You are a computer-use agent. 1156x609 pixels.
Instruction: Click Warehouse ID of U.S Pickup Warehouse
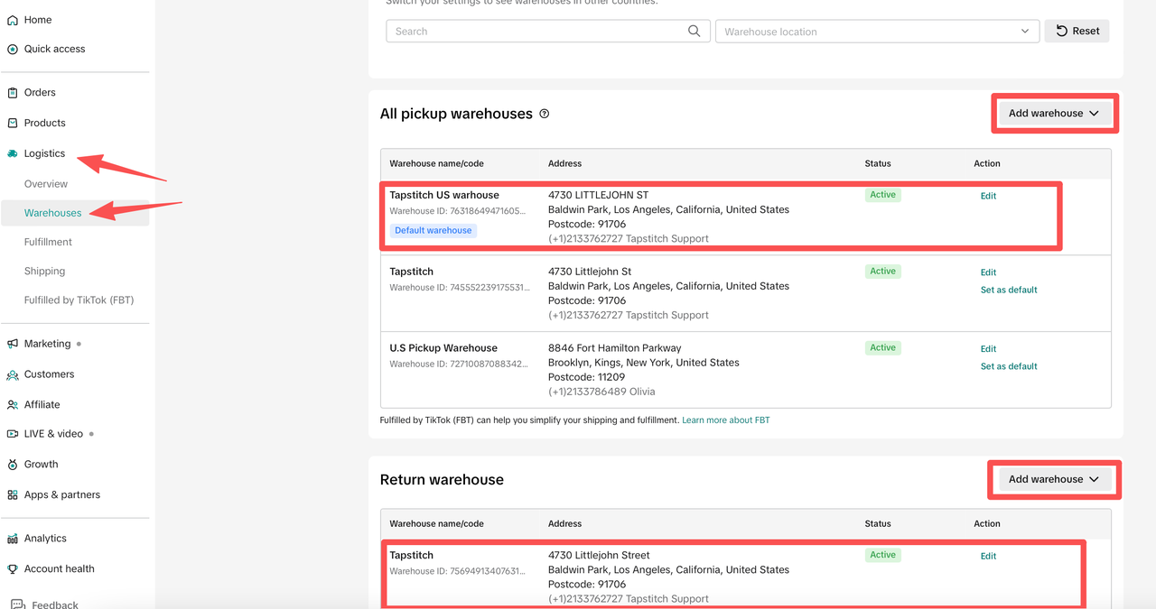(459, 364)
